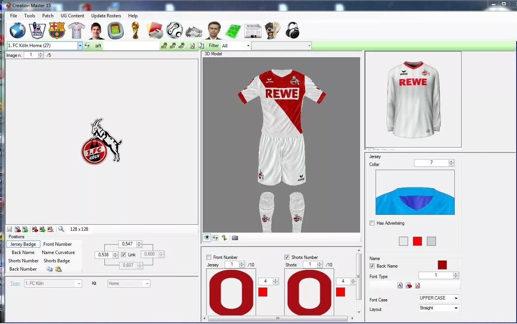
Task: Open the manager portrait icon
Action: coord(214,30)
